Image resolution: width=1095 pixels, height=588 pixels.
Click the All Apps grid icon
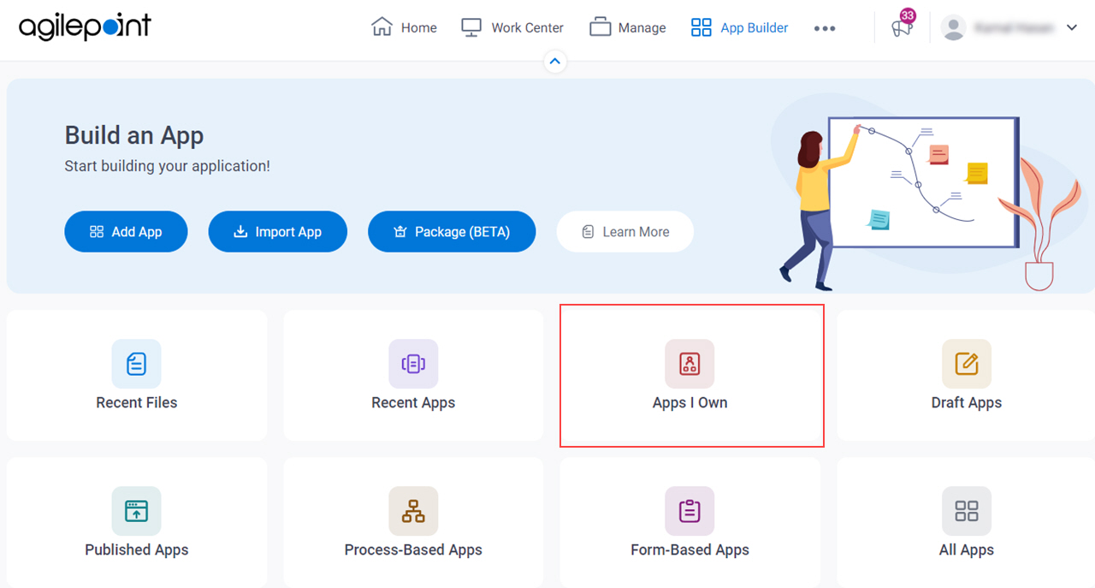point(967,511)
